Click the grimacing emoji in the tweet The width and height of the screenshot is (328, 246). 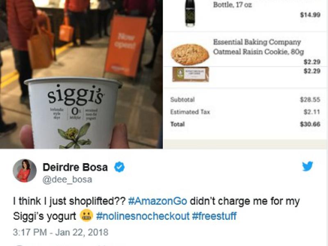(x=86, y=216)
